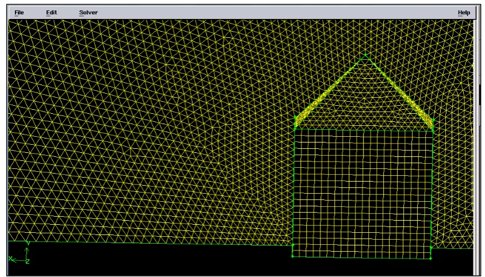Open the Help menu
This screenshot has width=485, height=277.
(x=464, y=13)
